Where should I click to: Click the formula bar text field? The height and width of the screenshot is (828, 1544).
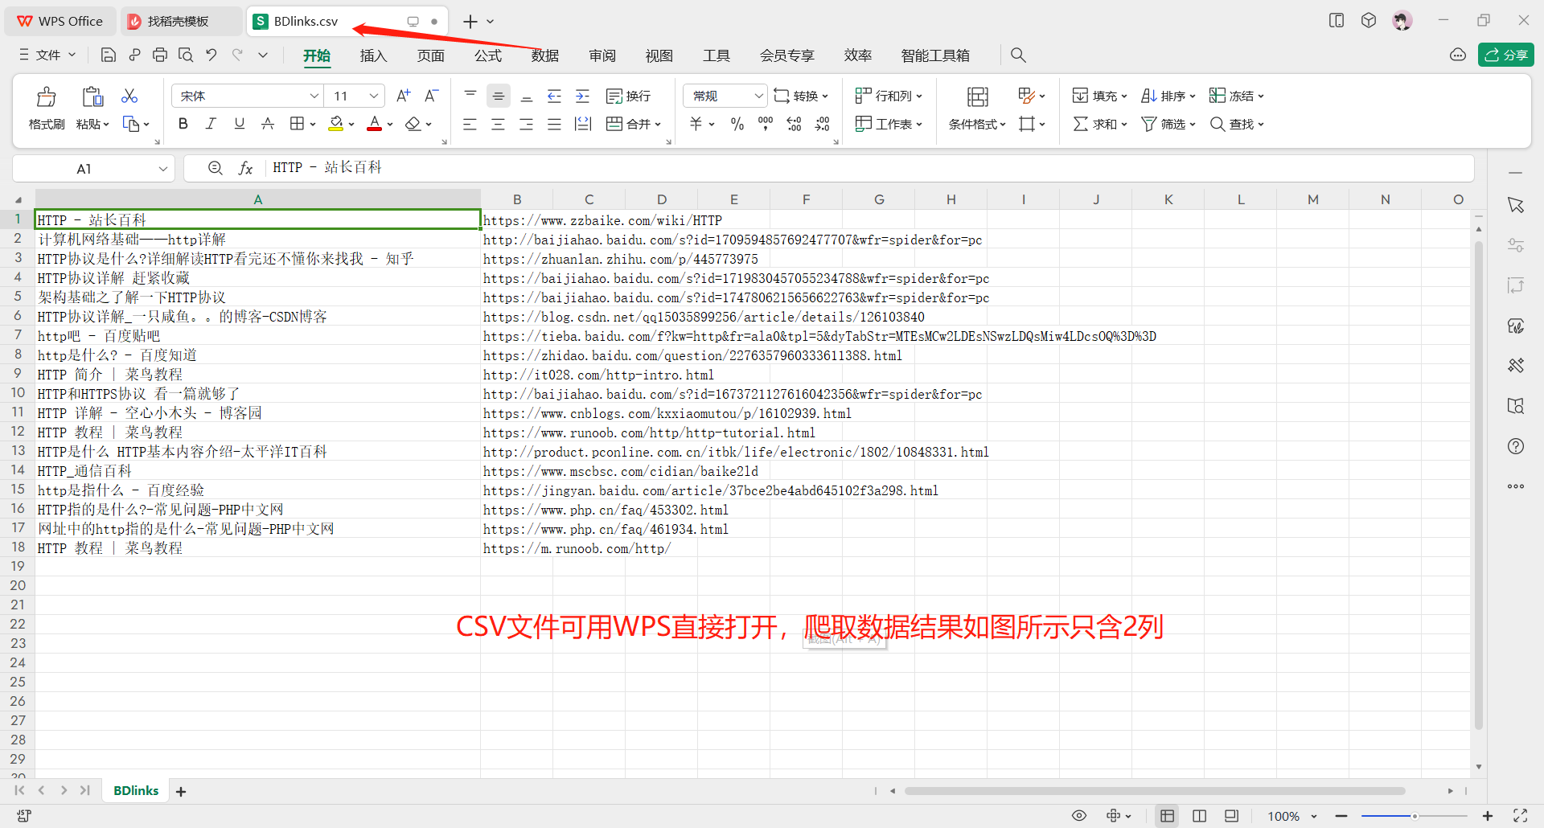868,168
